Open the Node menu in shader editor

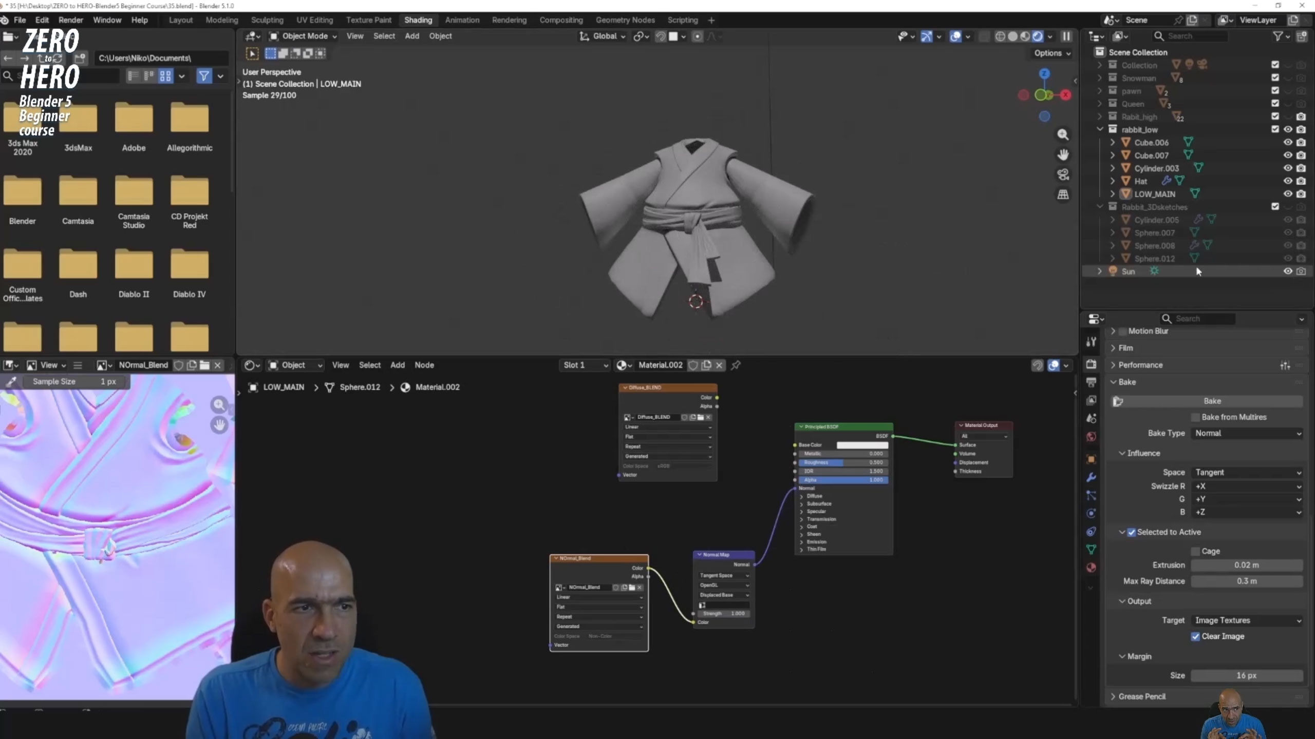[x=424, y=365]
